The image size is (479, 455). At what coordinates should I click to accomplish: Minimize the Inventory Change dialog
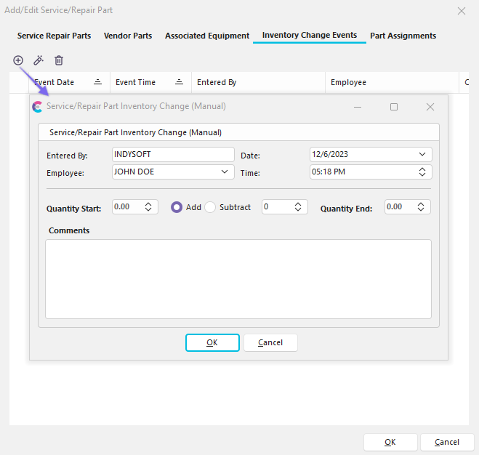358,107
